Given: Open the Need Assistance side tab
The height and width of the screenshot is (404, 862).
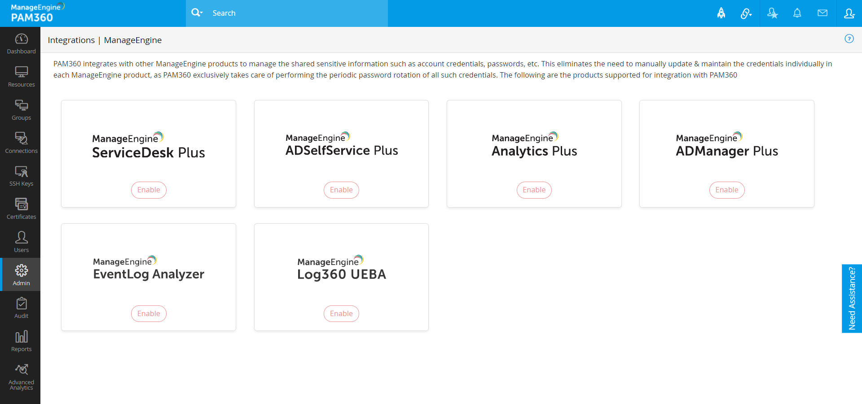Looking at the screenshot, I should (x=852, y=299).
